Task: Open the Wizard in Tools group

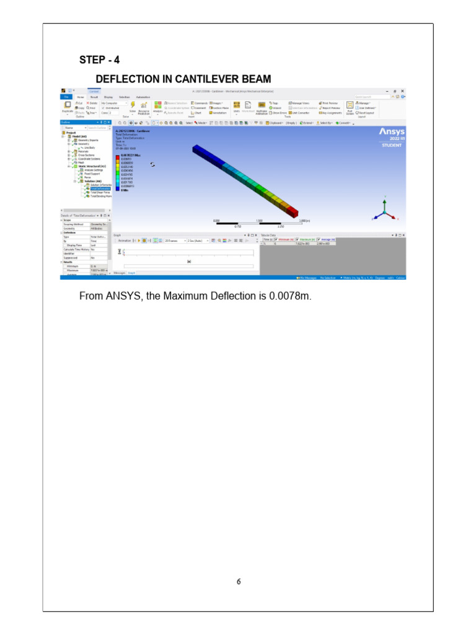Action: [275, 108]
